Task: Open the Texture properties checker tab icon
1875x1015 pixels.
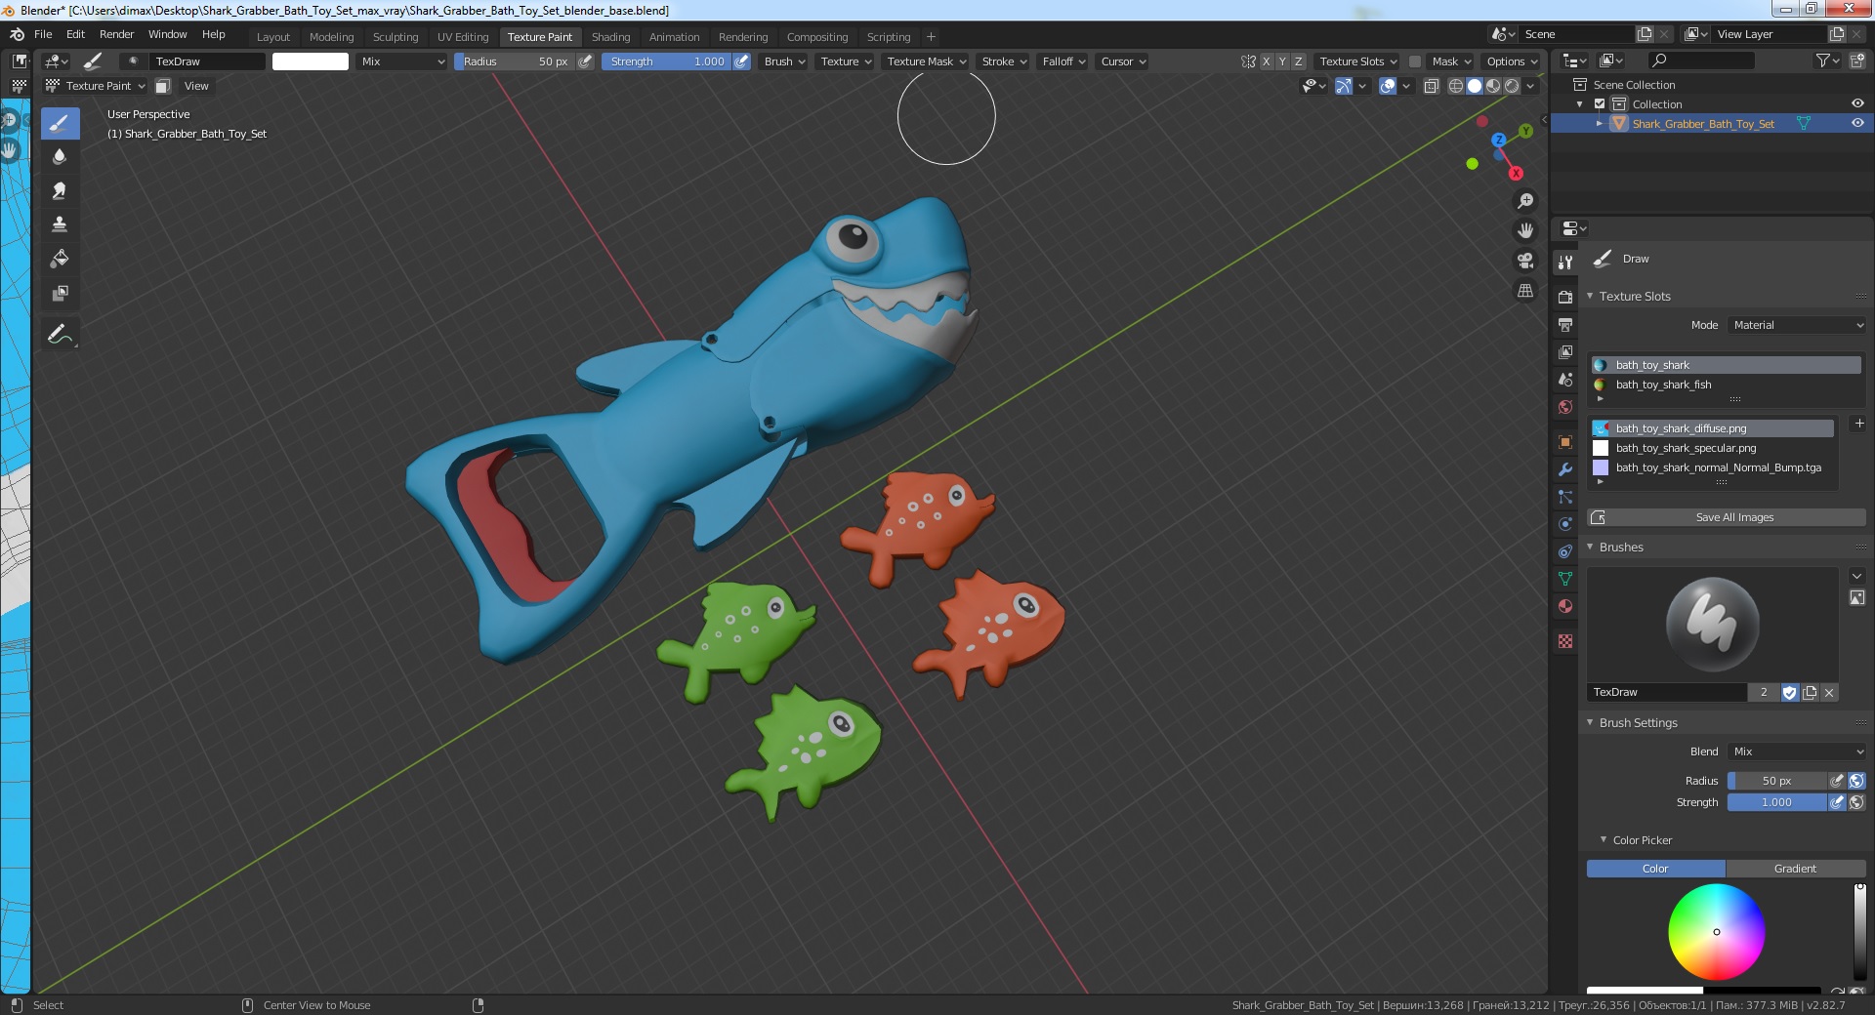Action: pyautogui.click(x=1565, y=641)
